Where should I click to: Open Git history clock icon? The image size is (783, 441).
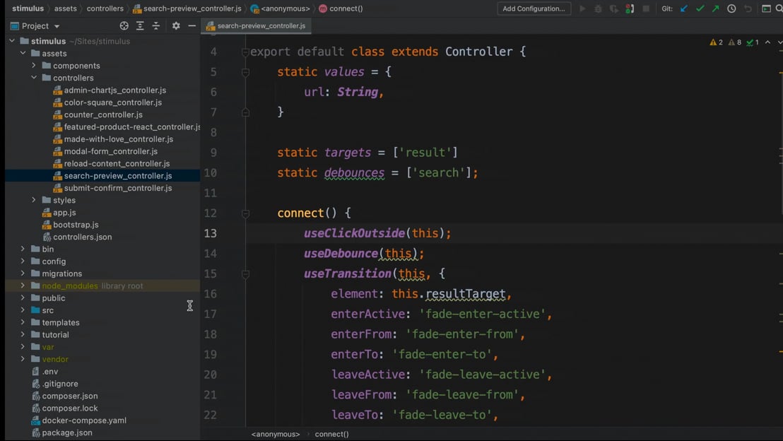pos(731,8)
